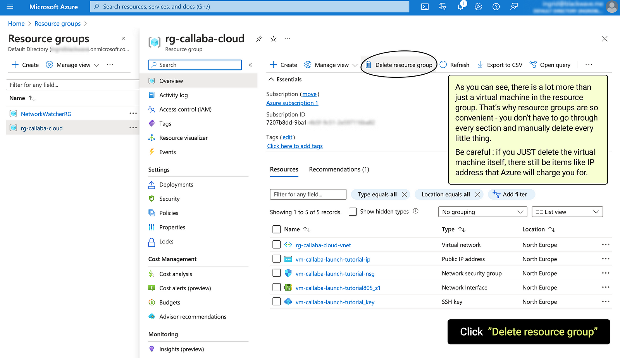Show info about hidden types
620x358 pixels.
click(415, 211)
